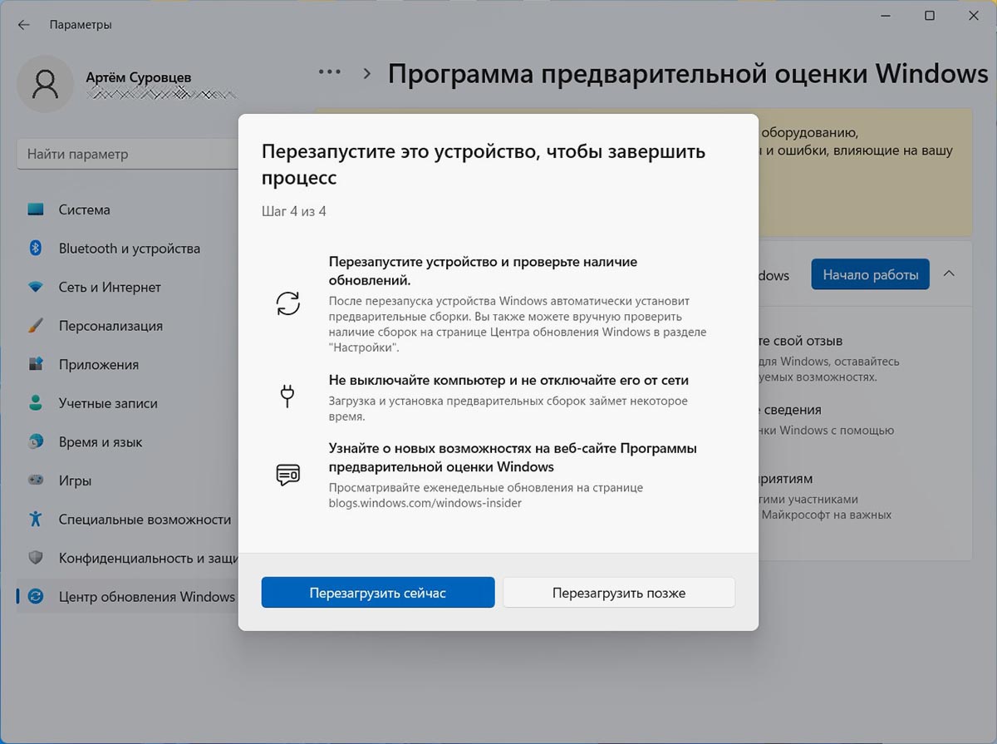997x744 pixels.
Task: Click the shield icon for Конфиденциальность
Action: pyautogui.click(x=36, y=558)
